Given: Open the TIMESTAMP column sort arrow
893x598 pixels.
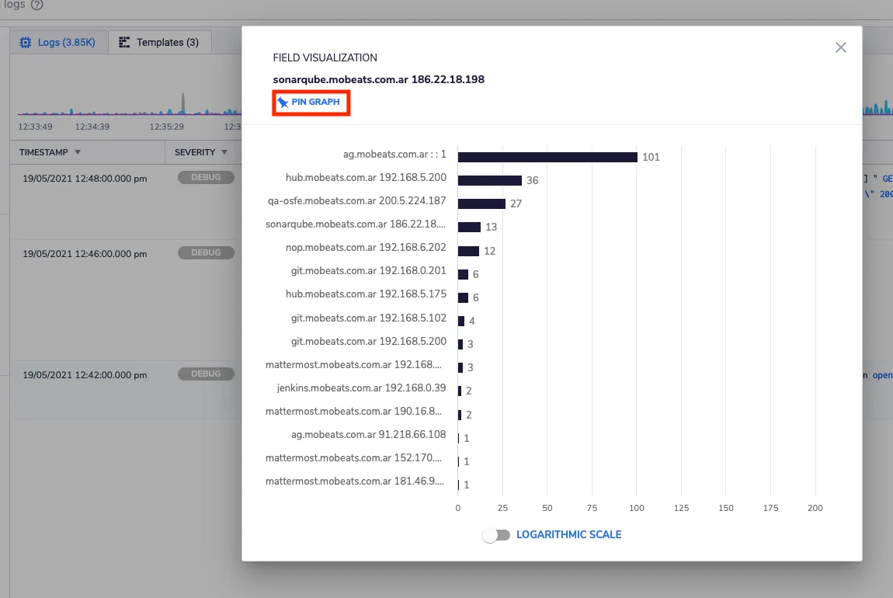Looking at the screenshot, I should point(78,152).
